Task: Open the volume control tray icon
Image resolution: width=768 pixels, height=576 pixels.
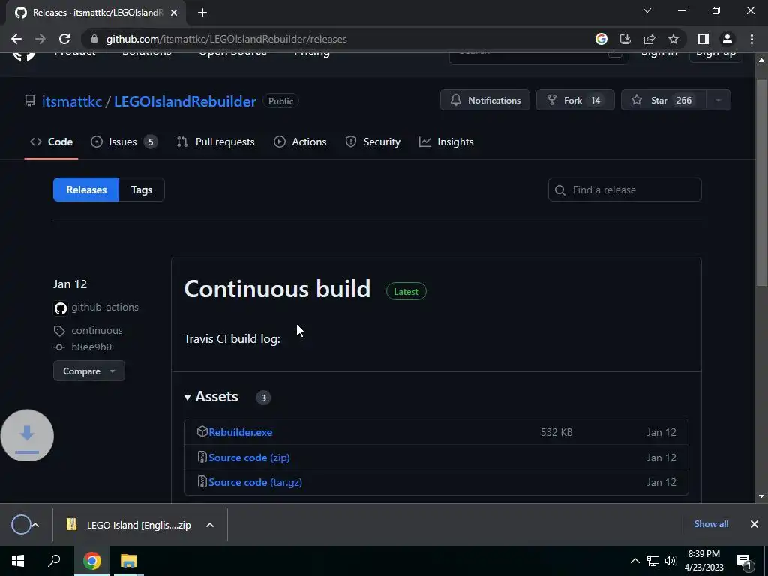Action: click(x=670, y=561)
